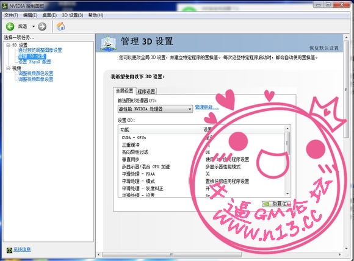Click the 恢复(I) button
This screenshot has height=261, width=354.
pyautogui.click(x=276, y=204)
